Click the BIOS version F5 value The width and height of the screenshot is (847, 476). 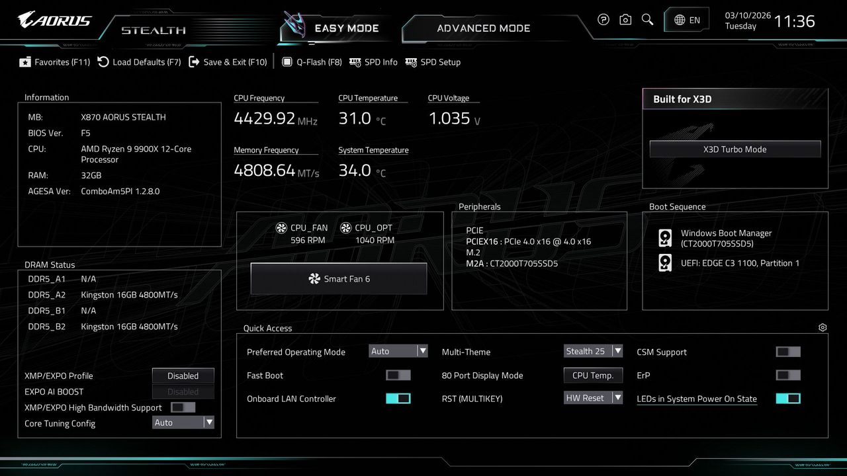click(85, 133)
